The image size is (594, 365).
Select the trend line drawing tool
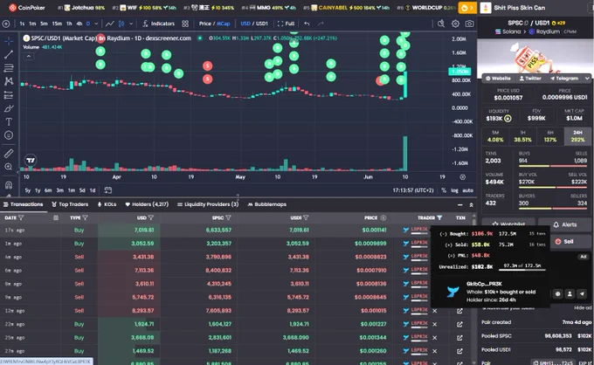coord(9,54)
